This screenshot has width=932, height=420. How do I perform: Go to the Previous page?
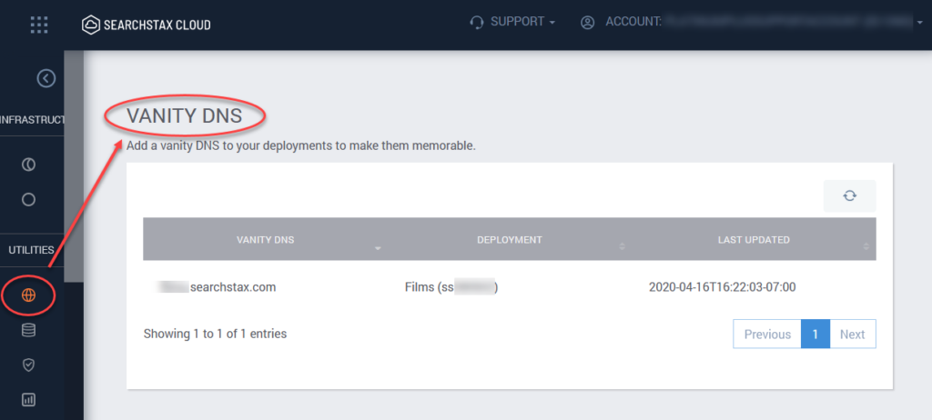(767, 334)
